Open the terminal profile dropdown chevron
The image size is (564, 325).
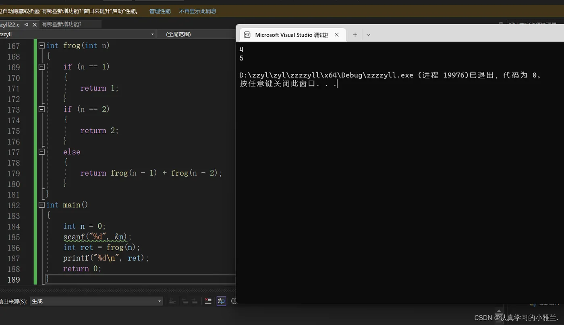point(368,35)
